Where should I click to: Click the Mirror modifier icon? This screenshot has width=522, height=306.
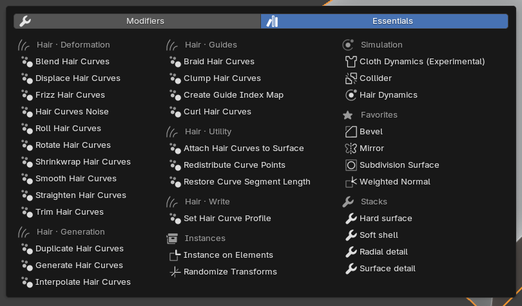[x=351, y=148]
